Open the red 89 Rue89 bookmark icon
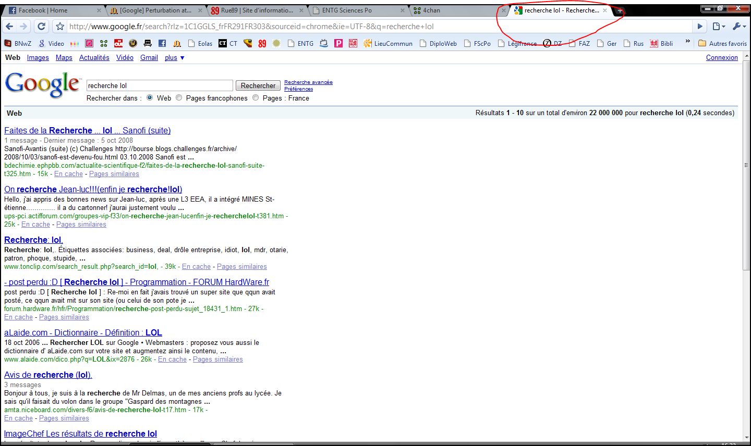This screenshot has width=751, height=446. 262,43
